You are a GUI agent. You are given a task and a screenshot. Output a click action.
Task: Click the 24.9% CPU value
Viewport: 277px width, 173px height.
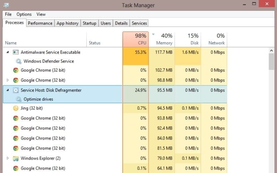(141, 90)
